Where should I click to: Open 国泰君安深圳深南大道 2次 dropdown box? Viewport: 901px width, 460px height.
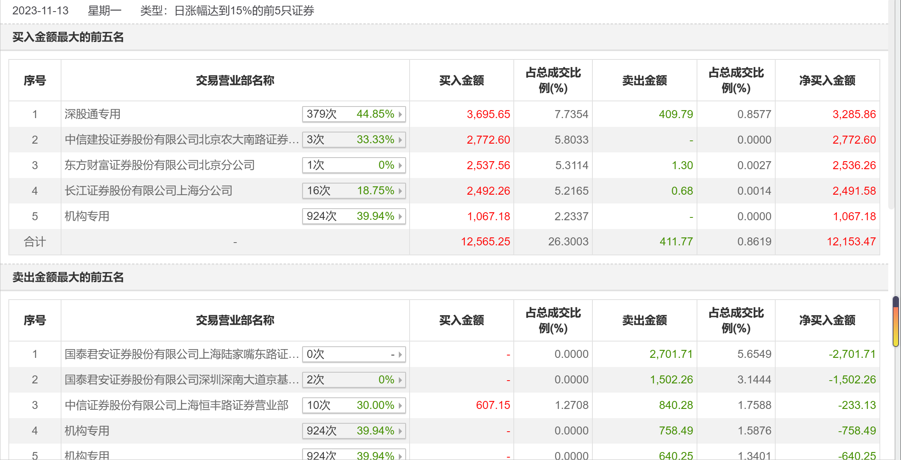354,380
